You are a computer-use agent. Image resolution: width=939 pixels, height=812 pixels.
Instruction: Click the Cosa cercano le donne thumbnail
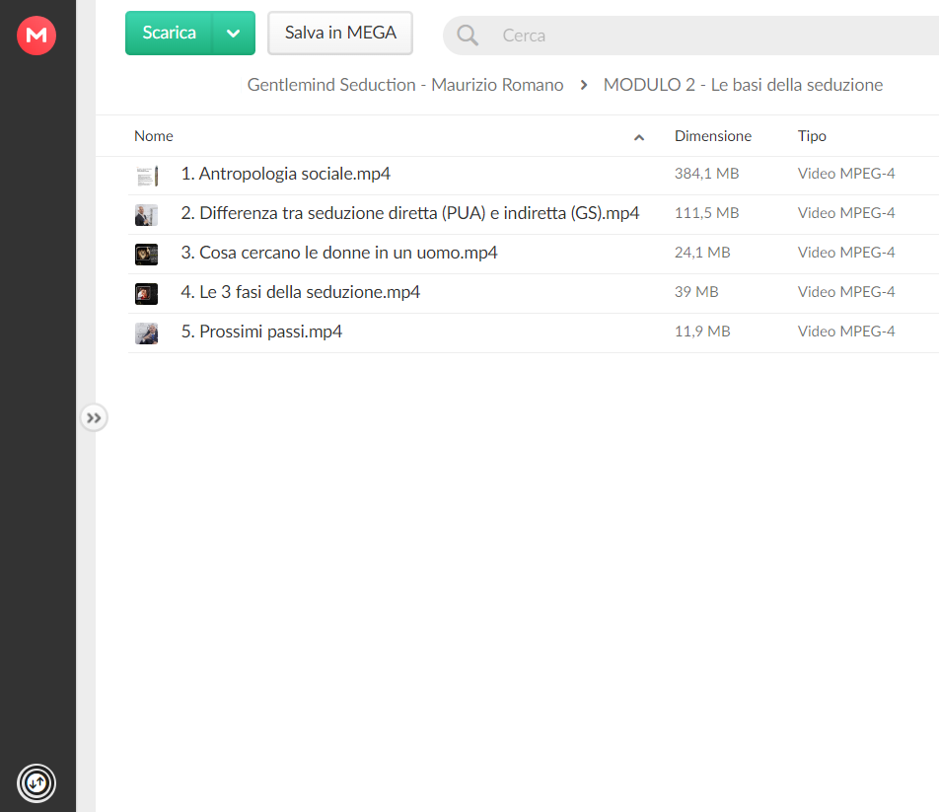click(147, 255)
